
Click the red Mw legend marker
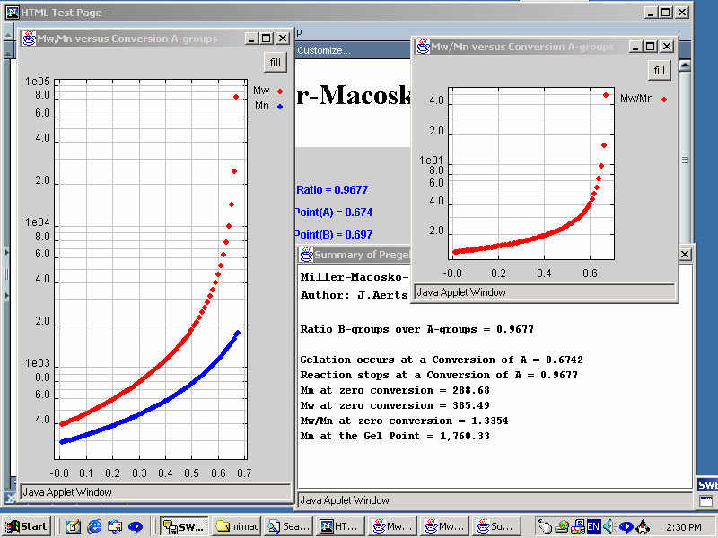(x=280, y=91)
